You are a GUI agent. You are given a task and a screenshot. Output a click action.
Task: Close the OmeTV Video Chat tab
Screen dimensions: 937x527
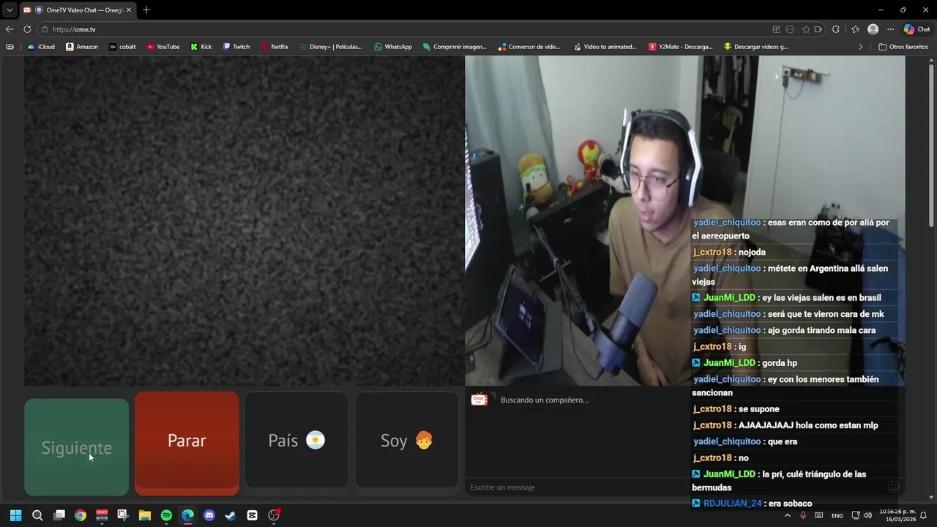click(129, 10)
